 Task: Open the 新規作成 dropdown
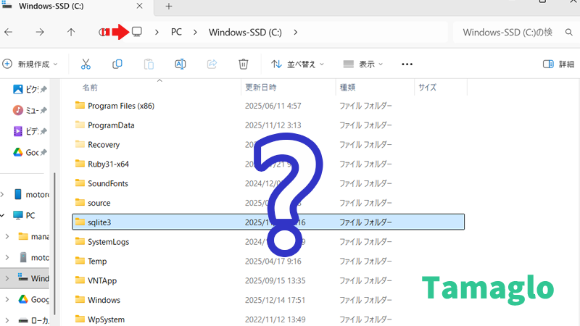point(30,64)
